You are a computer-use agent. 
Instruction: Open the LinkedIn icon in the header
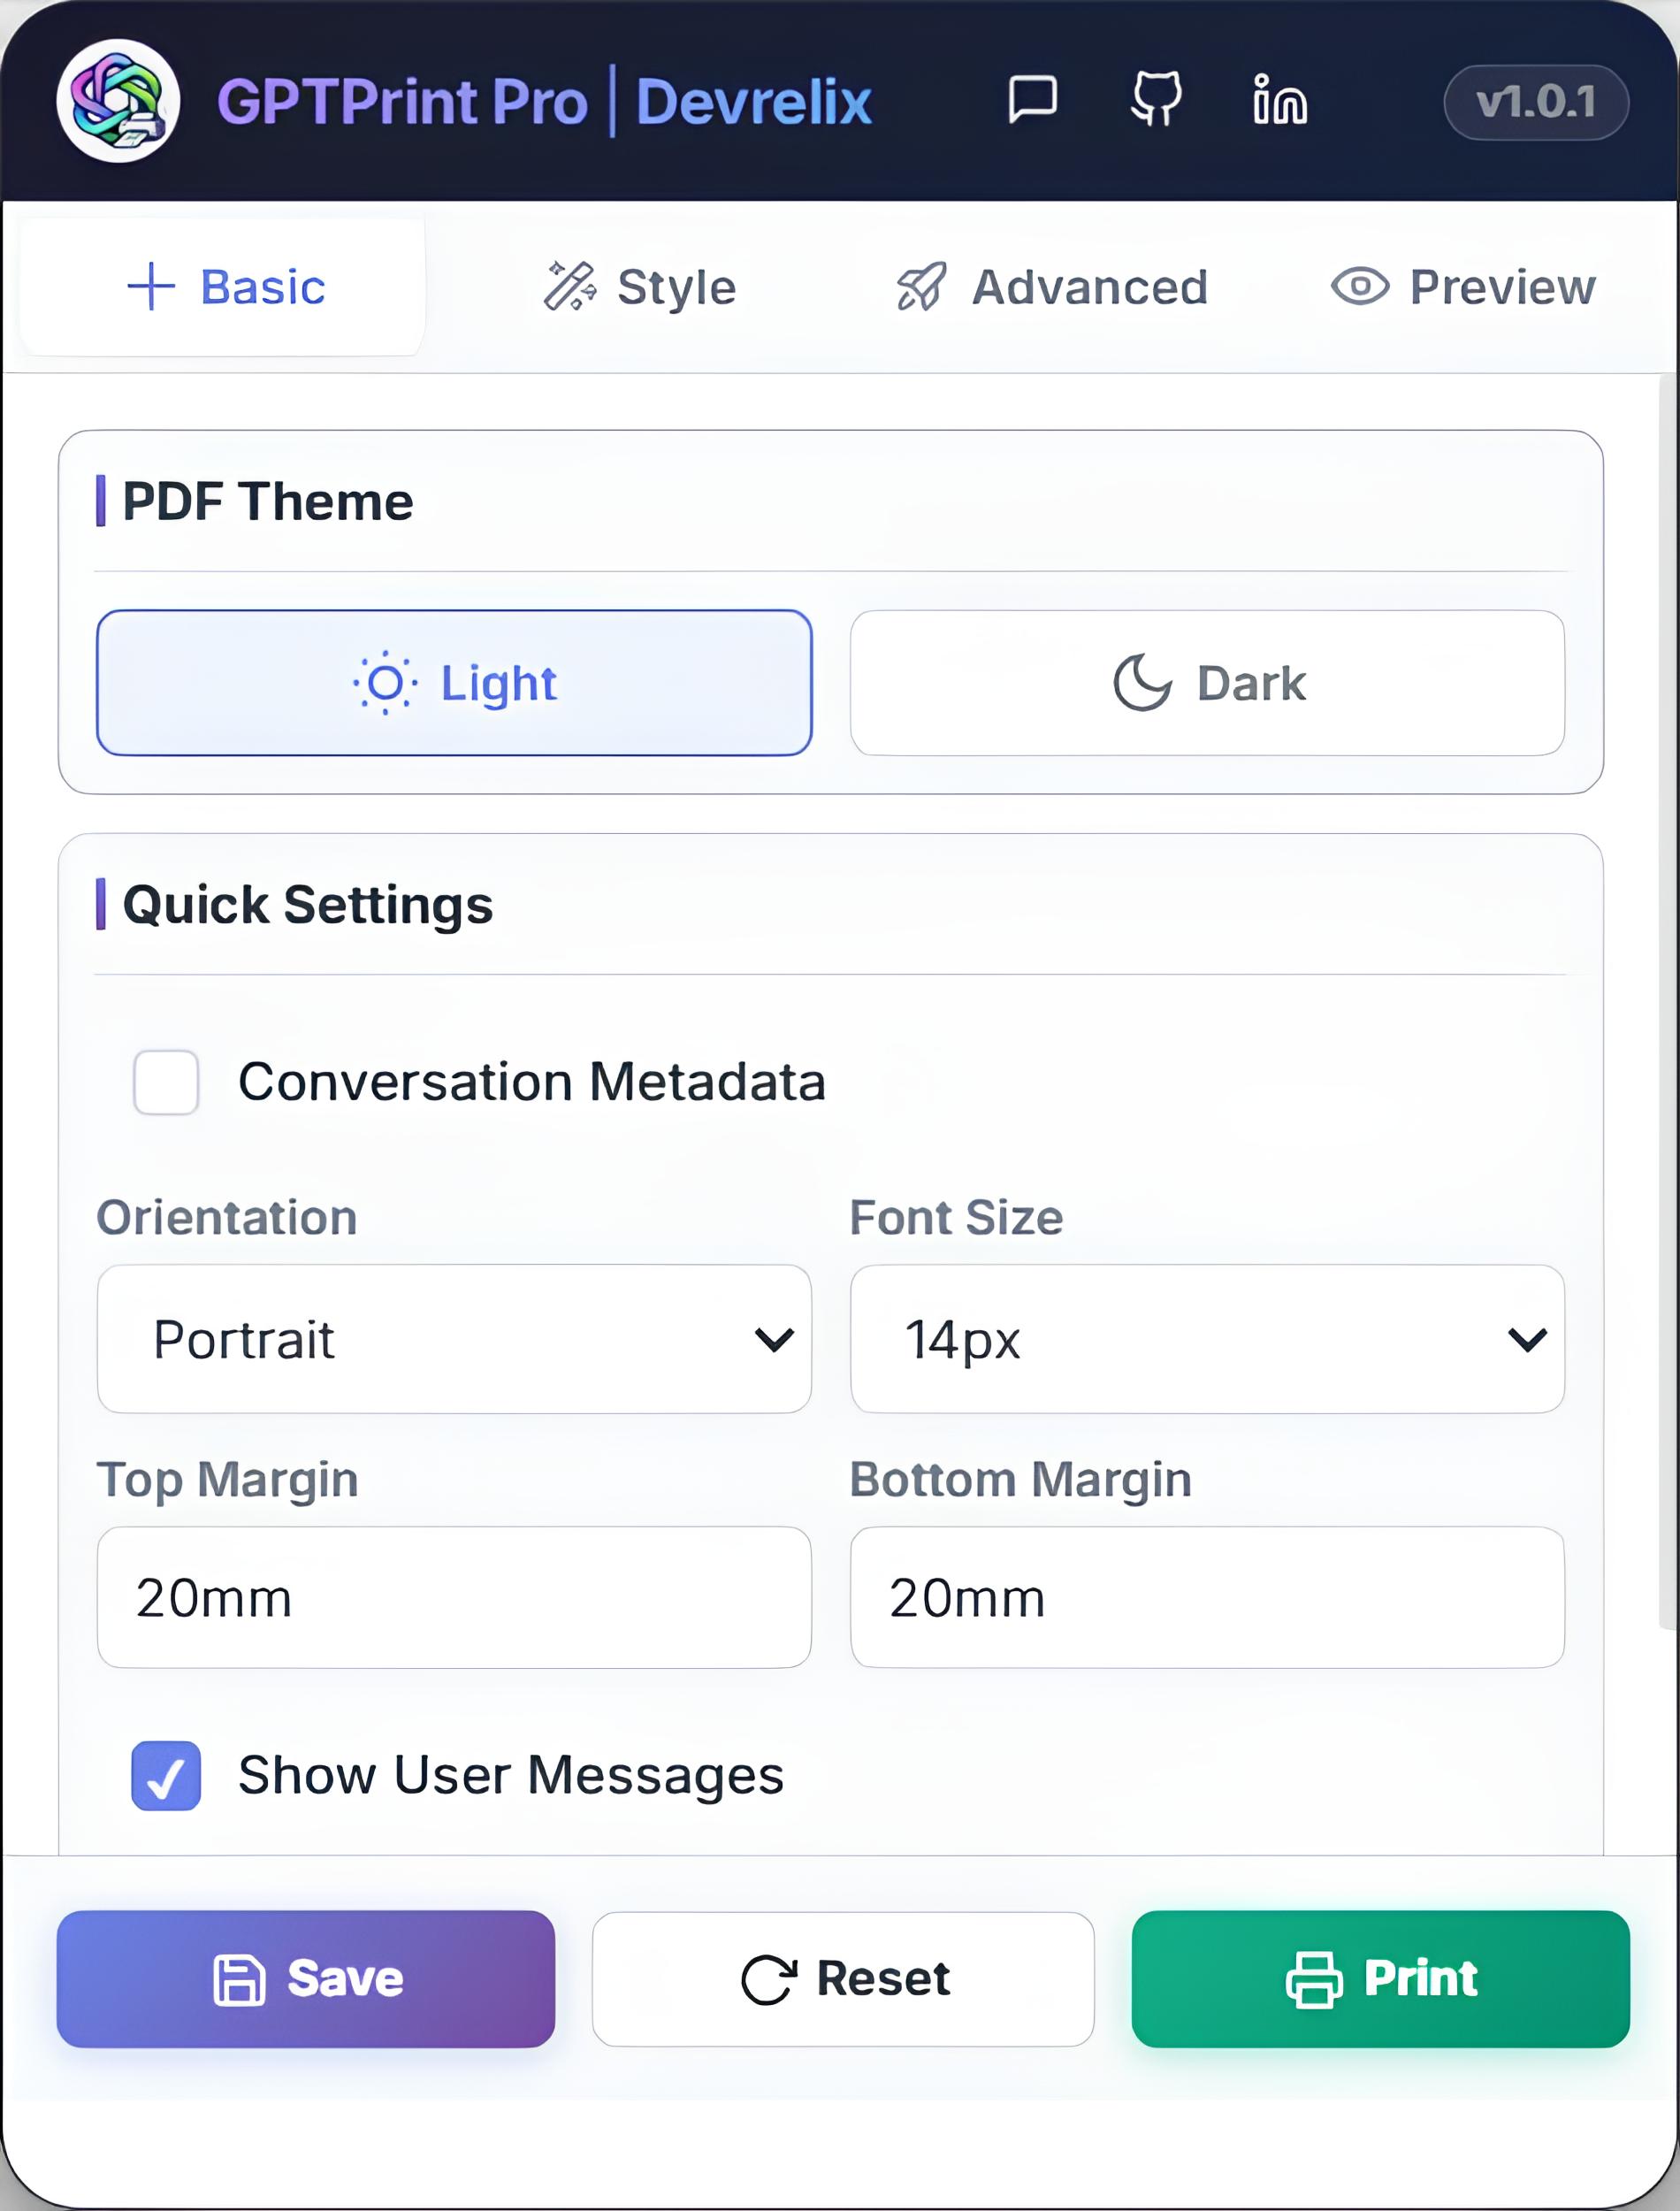[1281, 100]
